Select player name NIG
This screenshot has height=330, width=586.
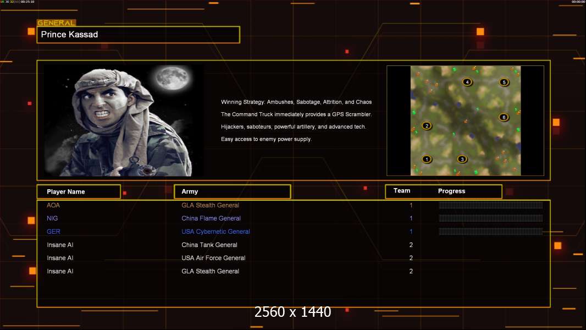coord(52,218)
